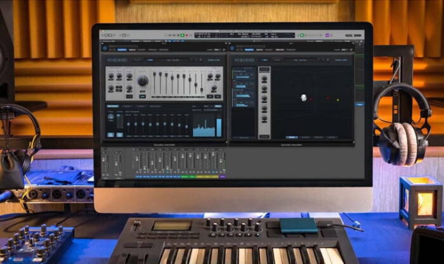Click the purple track label in the mixer
Image resolution: width=444 pixels, height=264 pixels.
223,177
